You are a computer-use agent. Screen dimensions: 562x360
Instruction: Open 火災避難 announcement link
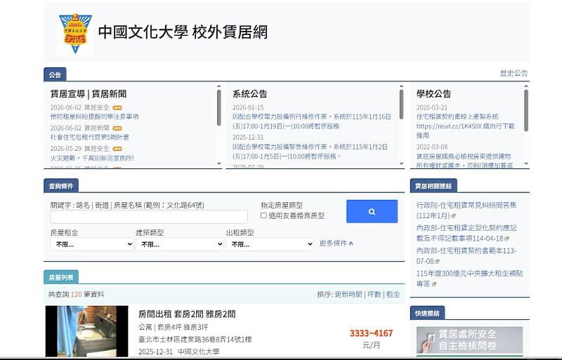pyautogui.click(x=92, y=158)
